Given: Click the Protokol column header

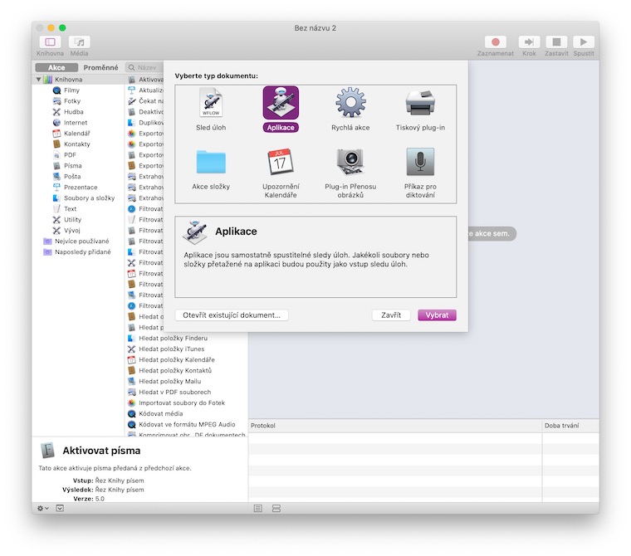Looking at the screenshot, I should tap(395, 426).
